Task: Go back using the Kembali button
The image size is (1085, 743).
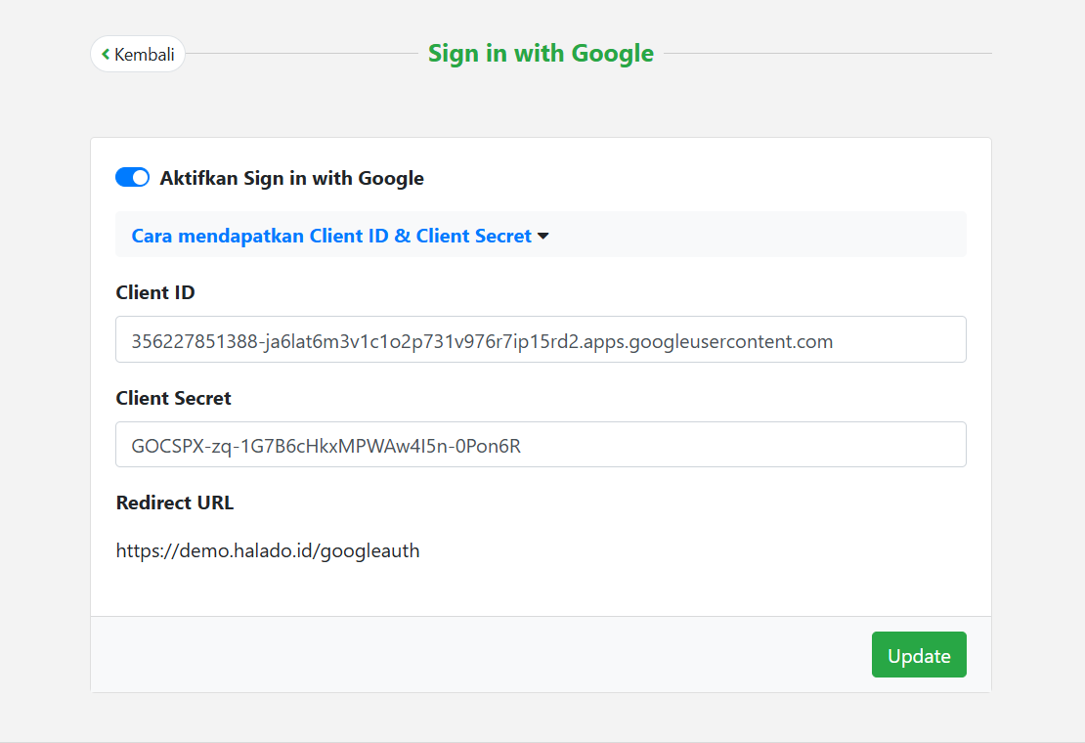Action: (138, 55)
